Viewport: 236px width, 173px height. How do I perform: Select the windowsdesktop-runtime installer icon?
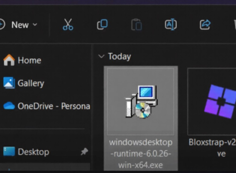(x=141, y=102)
